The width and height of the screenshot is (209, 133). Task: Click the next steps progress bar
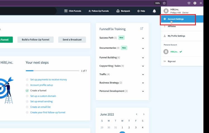tap(52, 71)
